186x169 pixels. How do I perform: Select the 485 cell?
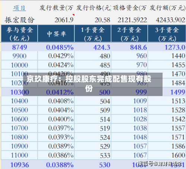(93, 65)
